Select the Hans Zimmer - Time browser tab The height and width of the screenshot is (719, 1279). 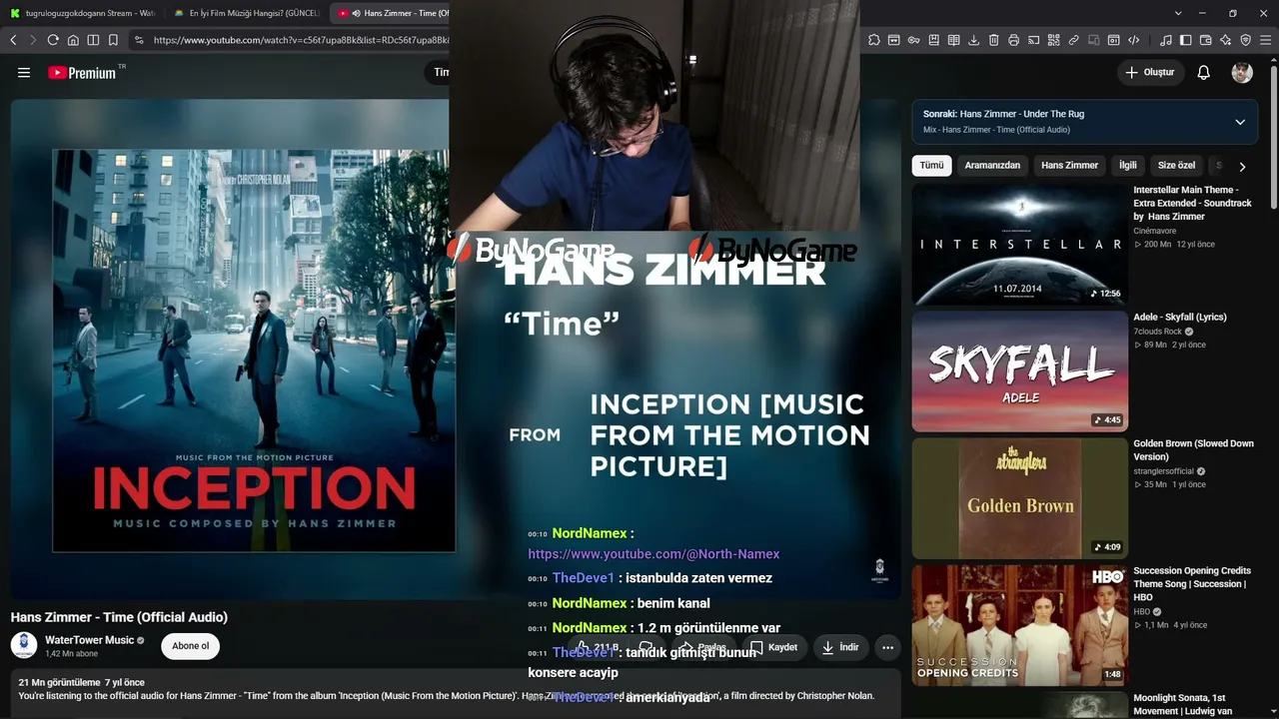tap(392, 13)
